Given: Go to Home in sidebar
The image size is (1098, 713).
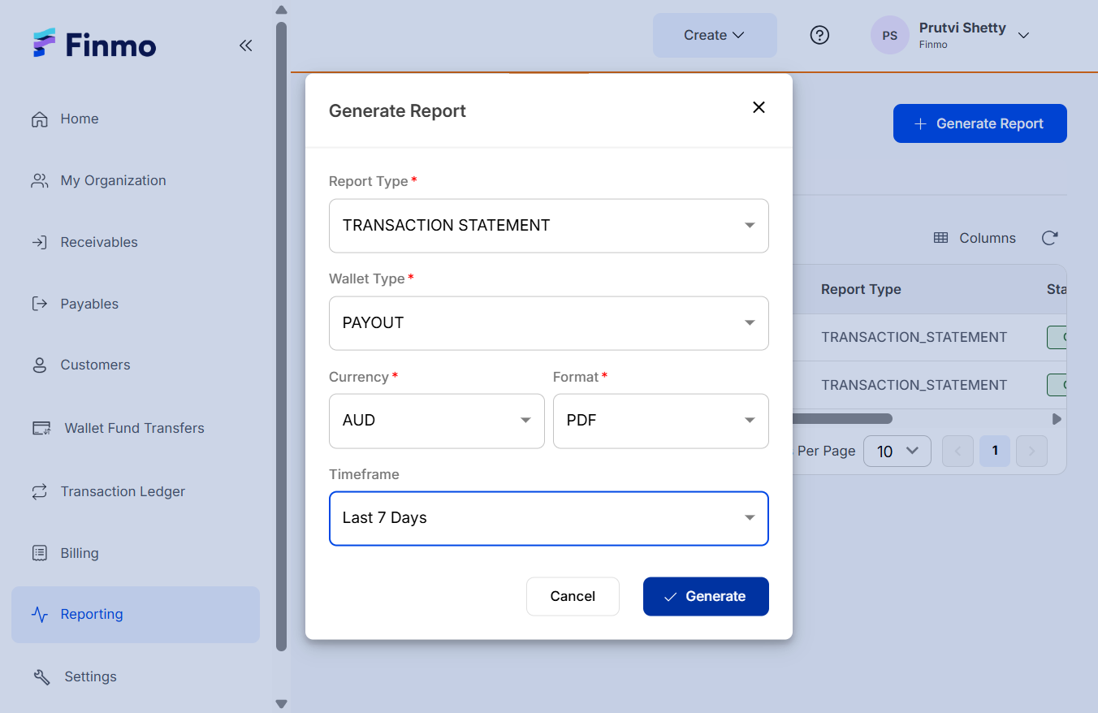Looking at the screenshot, I should pyautogui.click(x=80, y=119).
